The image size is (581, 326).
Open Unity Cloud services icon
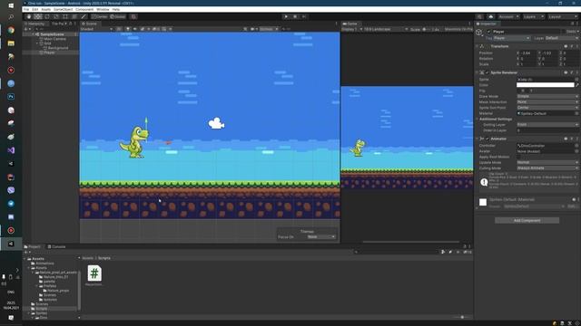(x=490, y=16)
